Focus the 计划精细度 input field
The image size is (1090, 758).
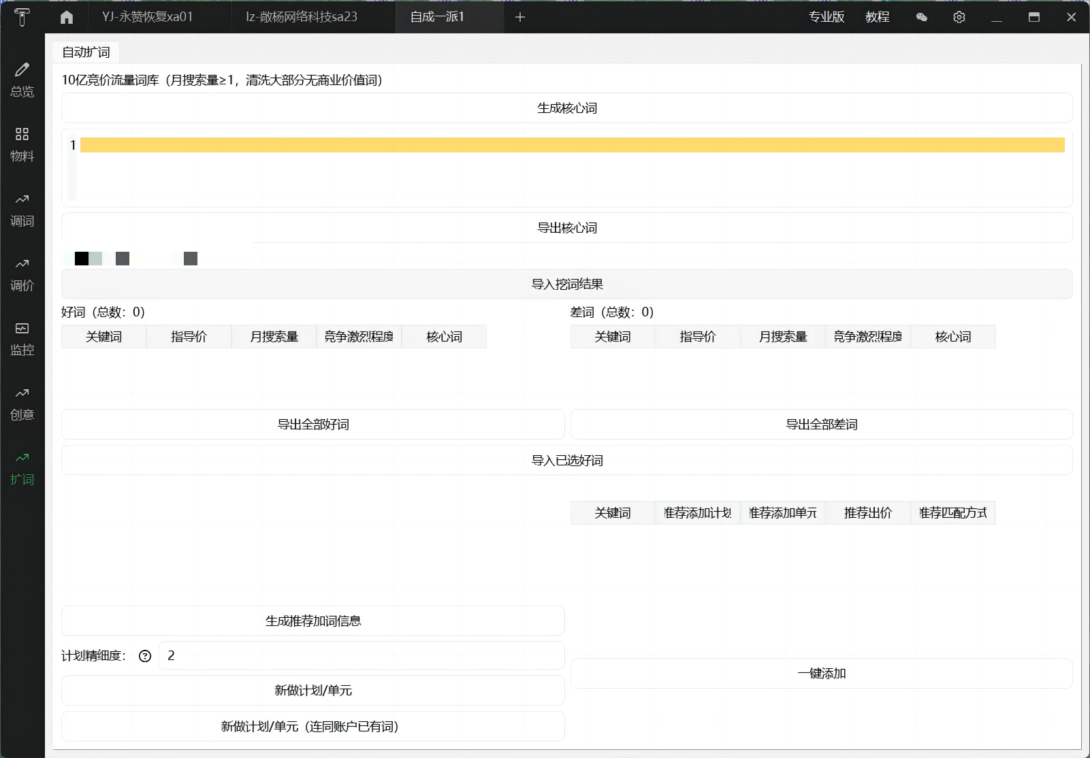(362, 656)
